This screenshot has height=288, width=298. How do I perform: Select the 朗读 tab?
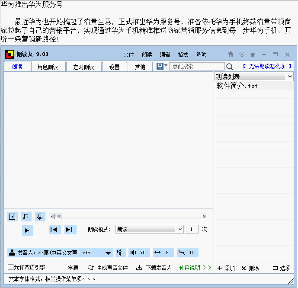click(17, 67)
